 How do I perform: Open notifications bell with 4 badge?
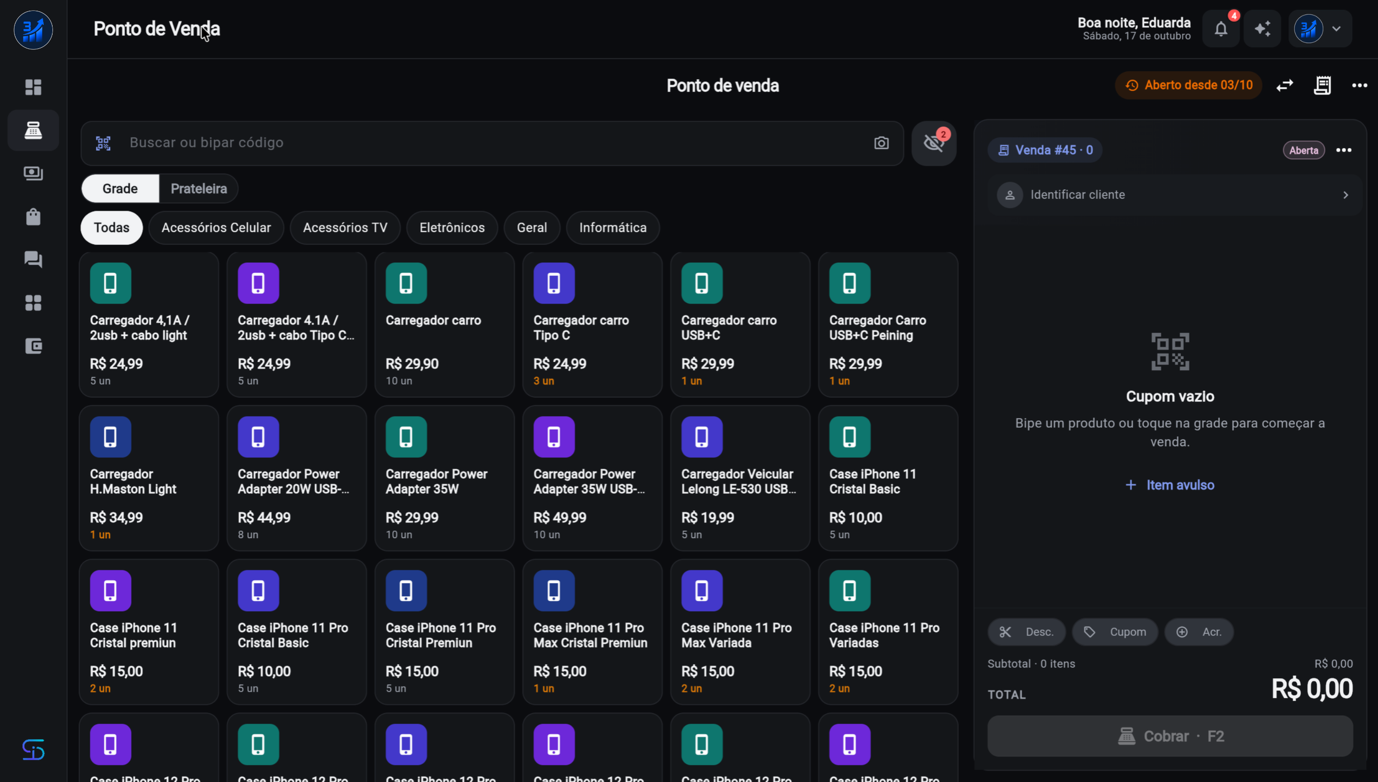1221,29
